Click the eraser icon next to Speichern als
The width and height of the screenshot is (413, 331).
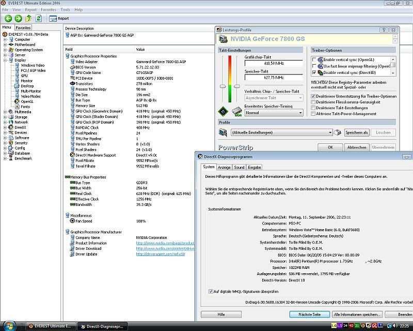338,132
